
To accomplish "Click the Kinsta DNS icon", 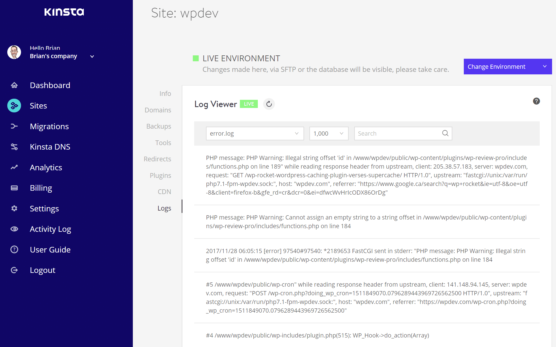I will (14, 147).
